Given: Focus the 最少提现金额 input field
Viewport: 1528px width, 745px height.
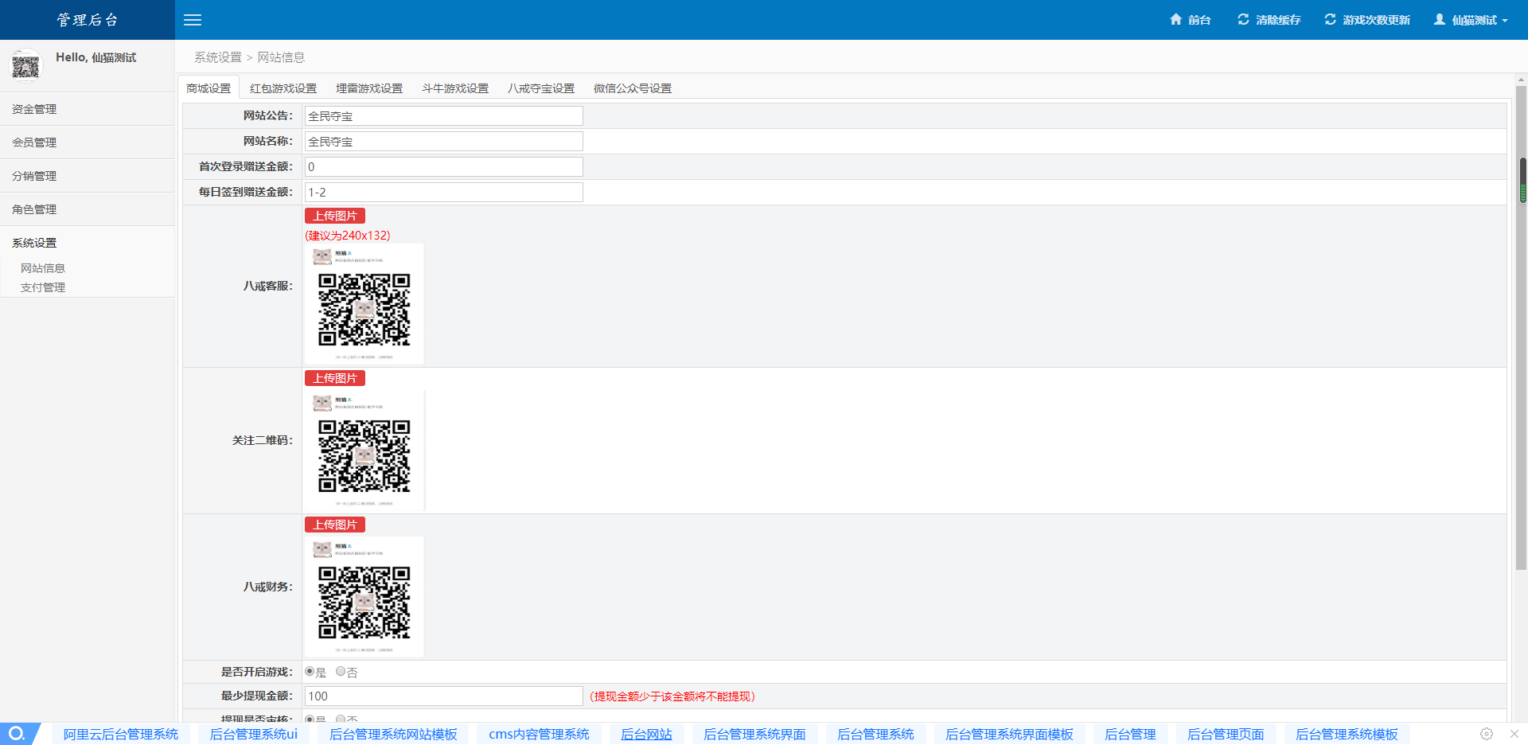Looking at the screenshot, I should tap(444, 696).
